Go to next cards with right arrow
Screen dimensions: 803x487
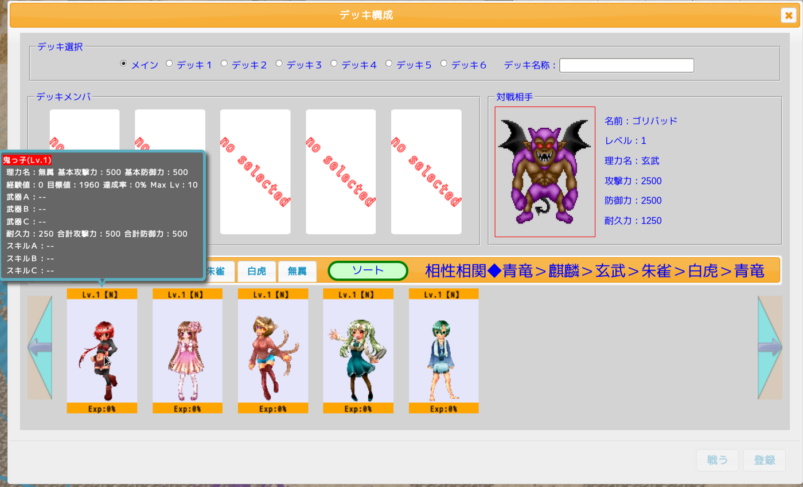(x=770, y=348)
